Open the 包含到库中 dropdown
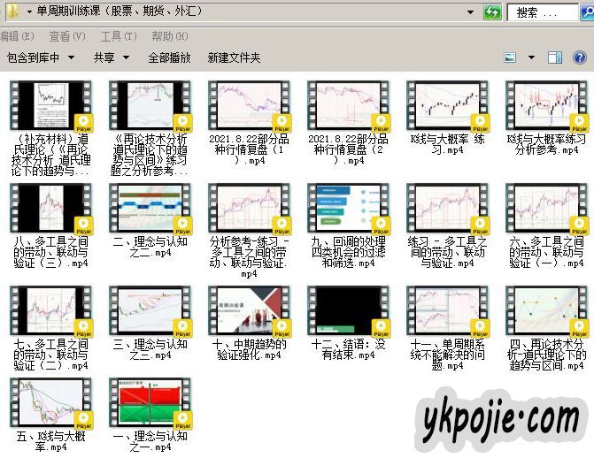Image resolution: width=594 pixels, height=458 pixels. [40, 57]
